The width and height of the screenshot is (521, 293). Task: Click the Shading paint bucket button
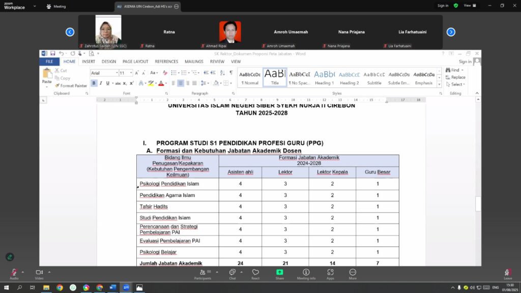click(216, 83)
